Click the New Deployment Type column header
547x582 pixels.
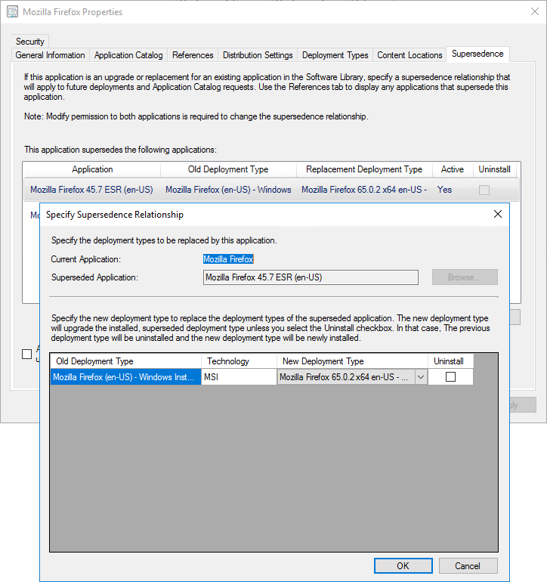pos(353,361)
